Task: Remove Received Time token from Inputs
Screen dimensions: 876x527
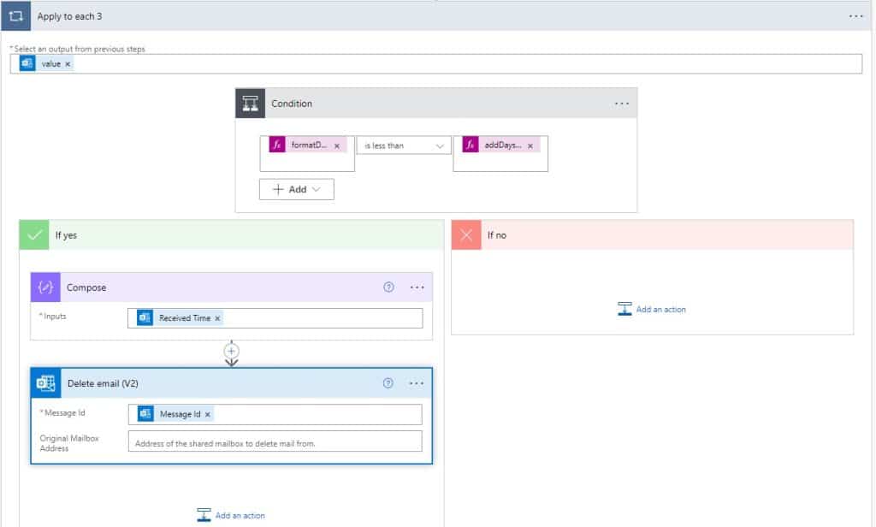Action: [x=217, y=318]
